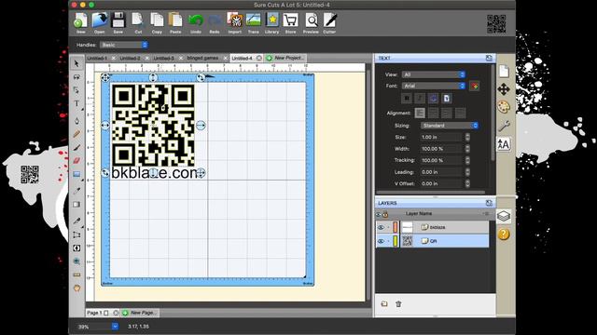Open the Document page panel icon
This screenshot has width=597, height=335.
tap(504, 71)
